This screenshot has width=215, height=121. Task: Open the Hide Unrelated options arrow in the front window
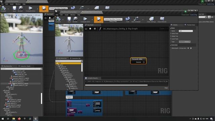tap(143, 20)
